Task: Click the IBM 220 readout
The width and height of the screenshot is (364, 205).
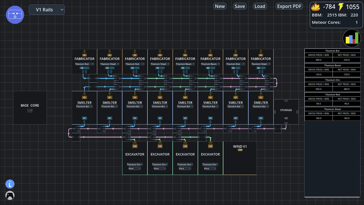Action: click(x=354, y=15)
